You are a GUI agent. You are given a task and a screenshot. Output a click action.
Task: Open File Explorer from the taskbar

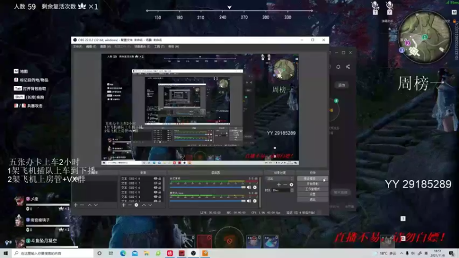click(x=146, y=253)
